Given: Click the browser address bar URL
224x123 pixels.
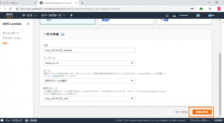Looking at the screenshot, I should pyautogui.click(x=70, y=9).
